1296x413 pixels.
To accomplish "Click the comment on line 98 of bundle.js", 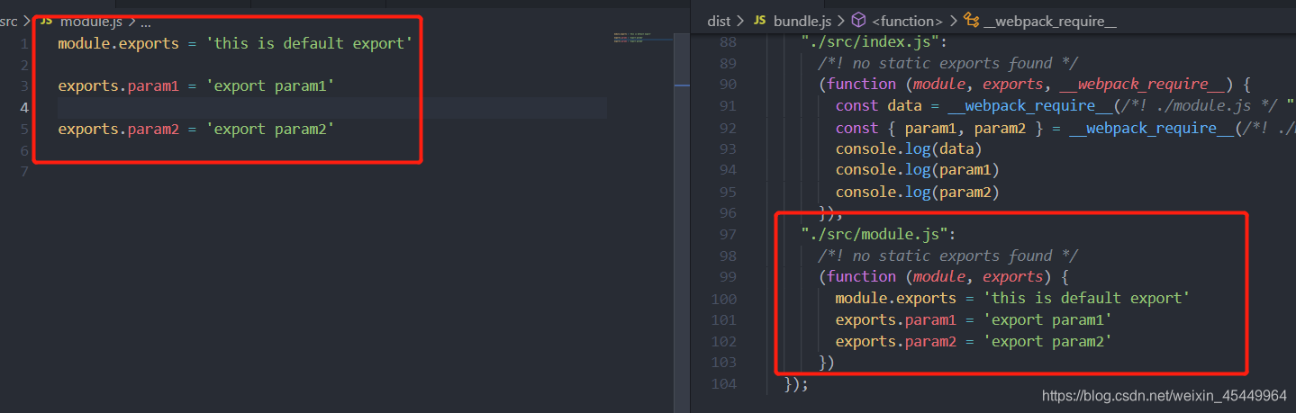I will [x=948, y=256].
